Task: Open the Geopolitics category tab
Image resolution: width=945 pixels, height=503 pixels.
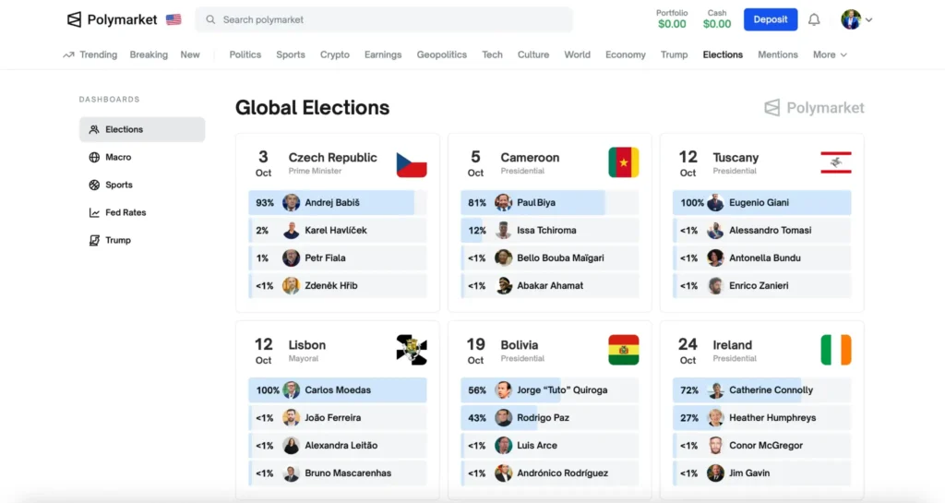Action: 442,54
